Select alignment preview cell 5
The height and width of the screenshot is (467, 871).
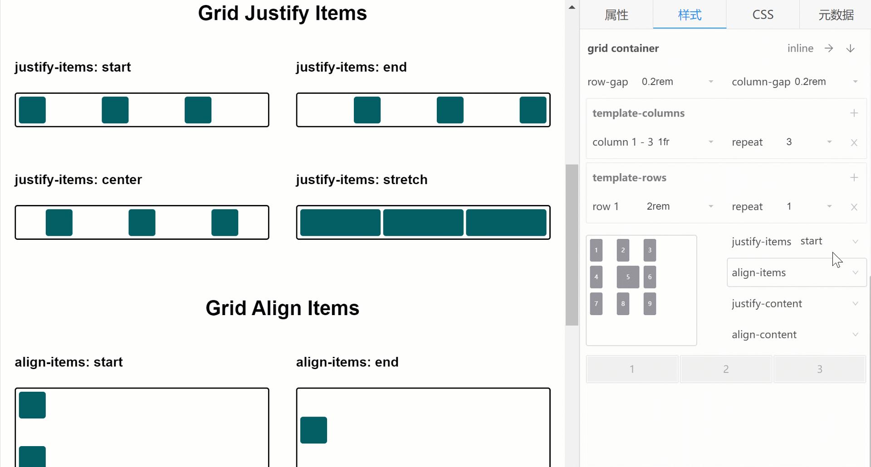[x=628, y=277]
